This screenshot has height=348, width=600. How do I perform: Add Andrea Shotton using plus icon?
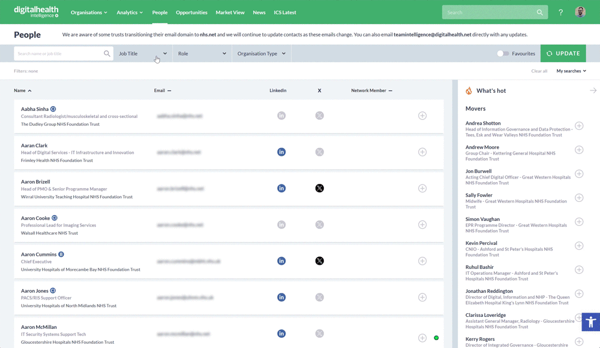click(579, 126)
